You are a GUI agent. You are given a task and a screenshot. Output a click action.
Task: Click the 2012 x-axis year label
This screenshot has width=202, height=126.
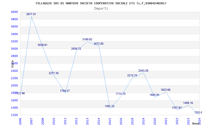click(76, 121)
